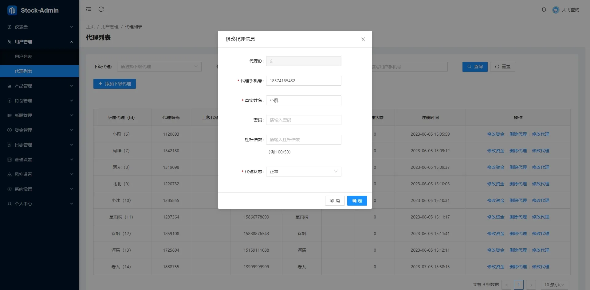Toggle sidebar collapse menu icon
The image size is (590, 290).
(88, 10)
